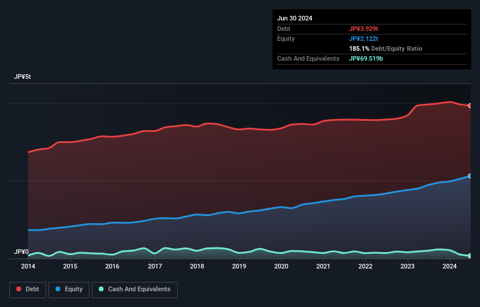Click the 2018 axis label
480x307 pixels.
pos(197,266)
